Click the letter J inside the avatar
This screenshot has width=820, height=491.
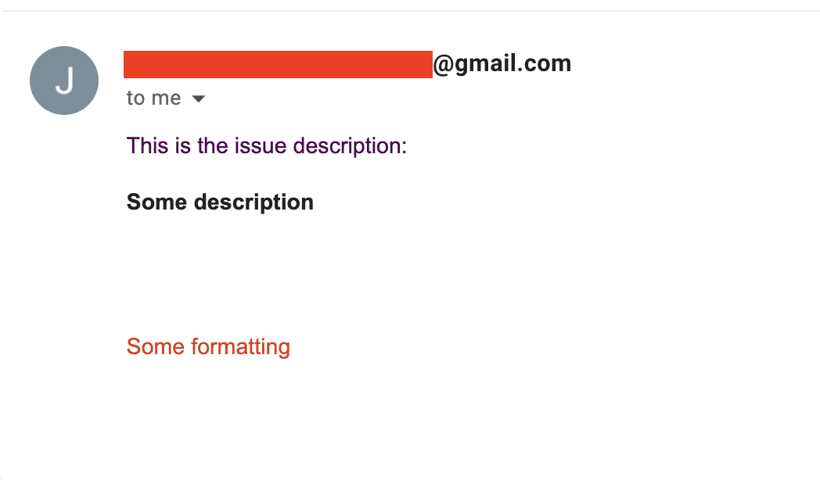coord(65,81)
